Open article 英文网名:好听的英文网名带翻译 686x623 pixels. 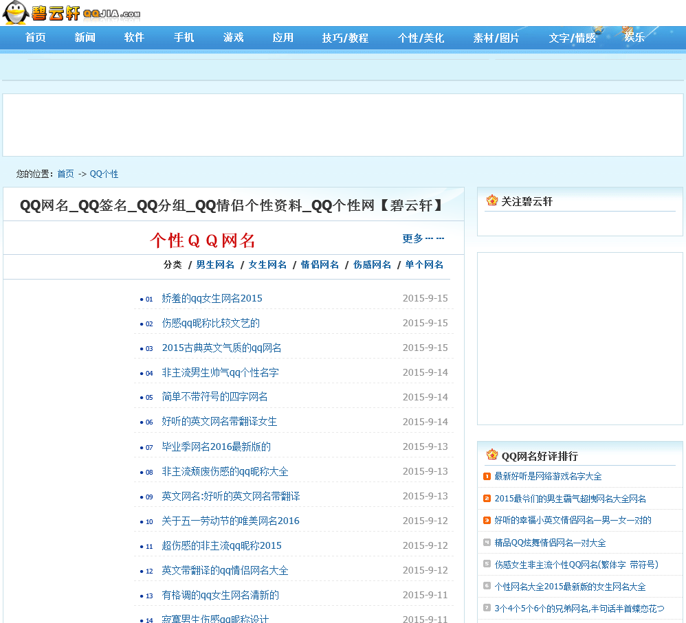231,496
